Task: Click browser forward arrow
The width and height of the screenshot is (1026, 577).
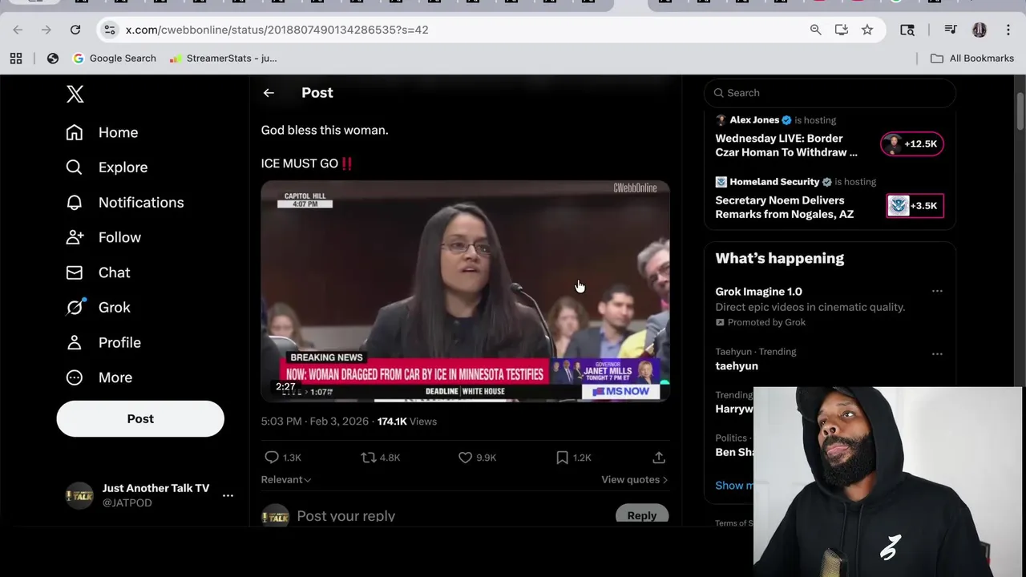Action: coord(46,30)
